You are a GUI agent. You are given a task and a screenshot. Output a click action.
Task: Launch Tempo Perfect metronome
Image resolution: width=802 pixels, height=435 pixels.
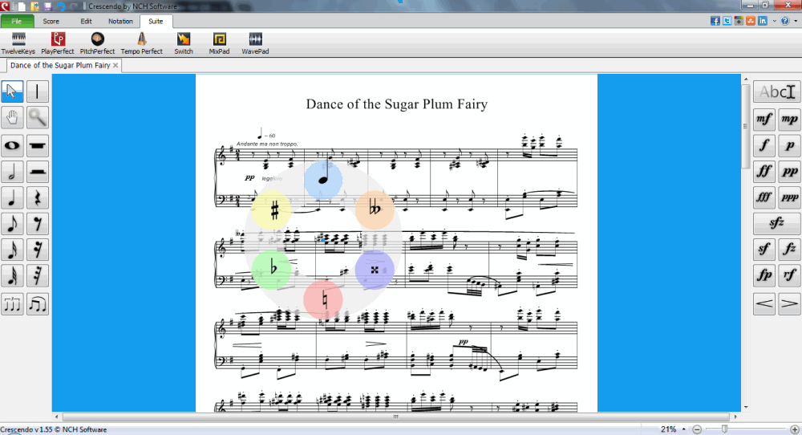click(x=142, y=43)
